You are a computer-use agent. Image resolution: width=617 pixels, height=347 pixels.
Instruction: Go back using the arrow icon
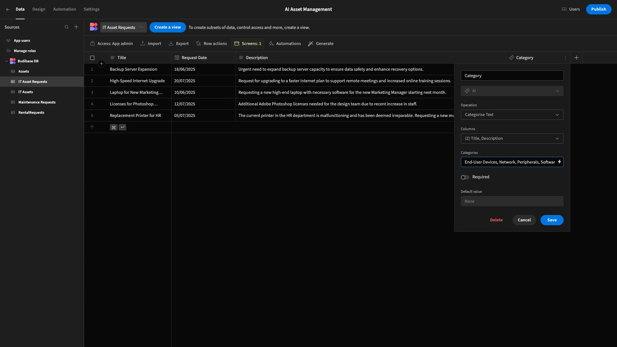point(8,9)
